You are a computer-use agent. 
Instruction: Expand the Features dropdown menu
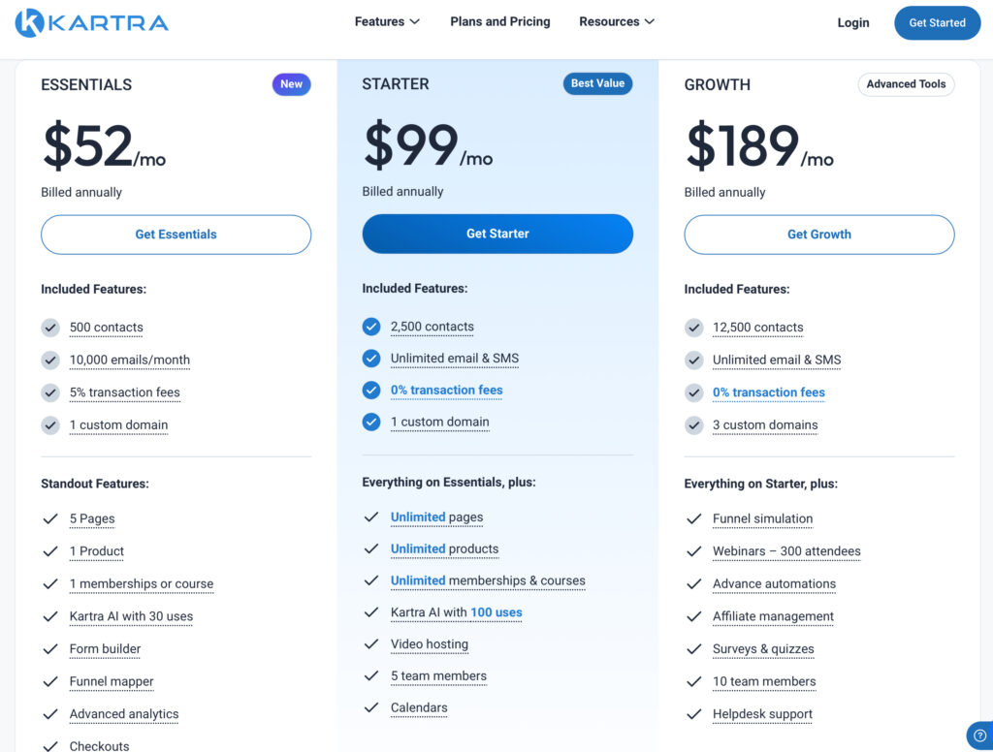386,20
